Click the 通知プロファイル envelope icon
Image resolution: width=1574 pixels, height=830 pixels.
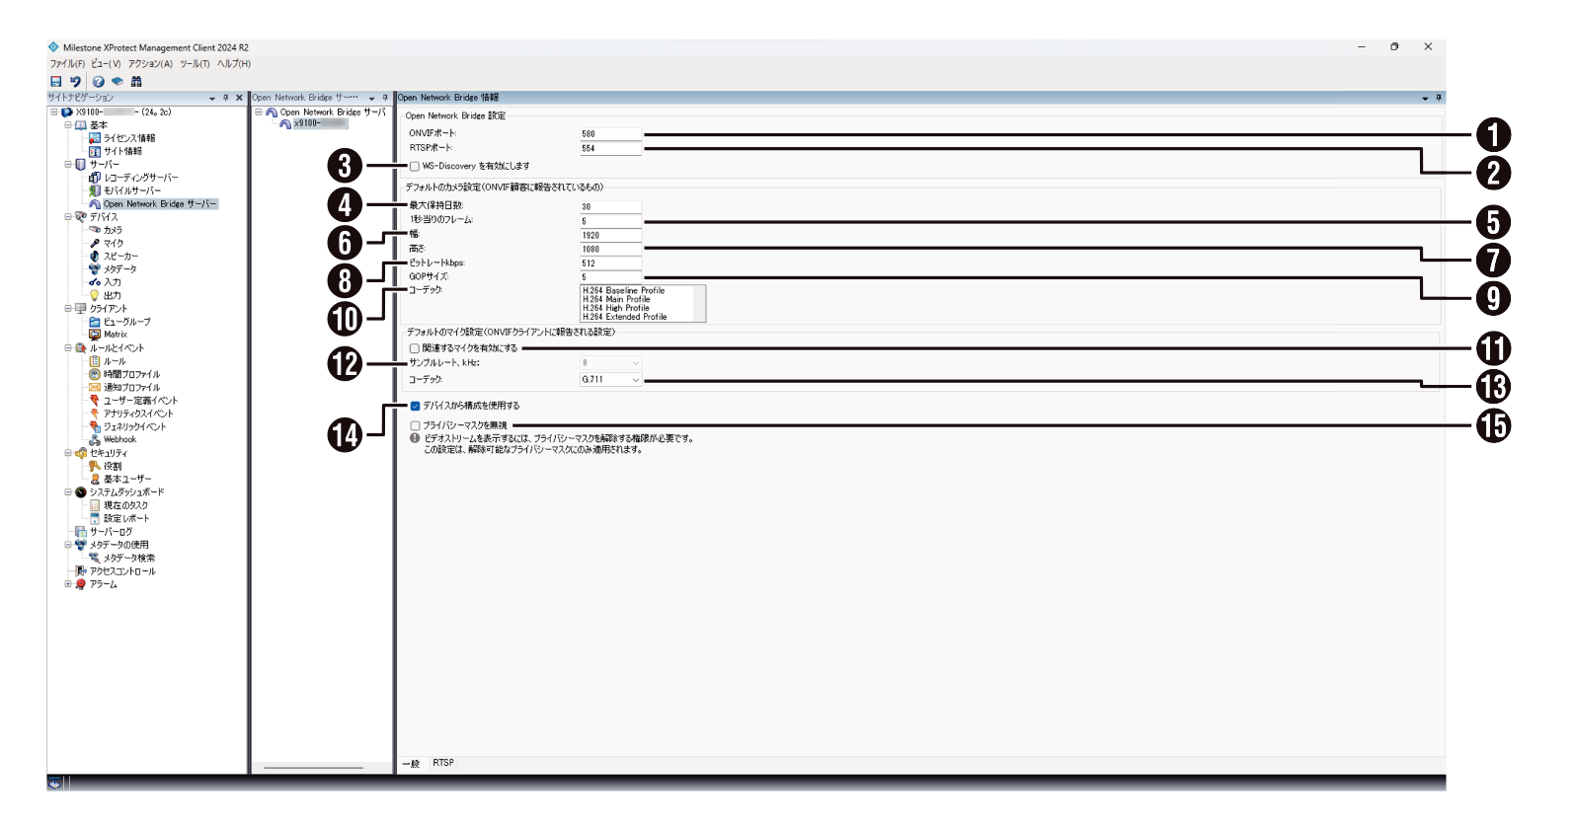coord(95,387)
